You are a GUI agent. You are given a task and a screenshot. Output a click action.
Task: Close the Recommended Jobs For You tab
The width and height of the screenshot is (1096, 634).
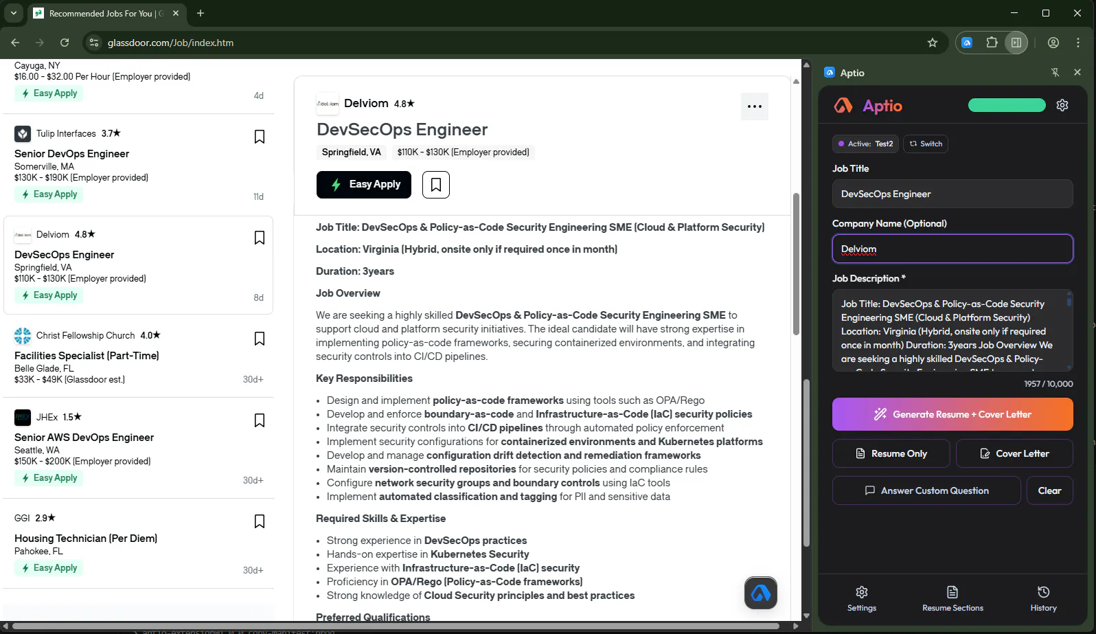tap(176, 13)
